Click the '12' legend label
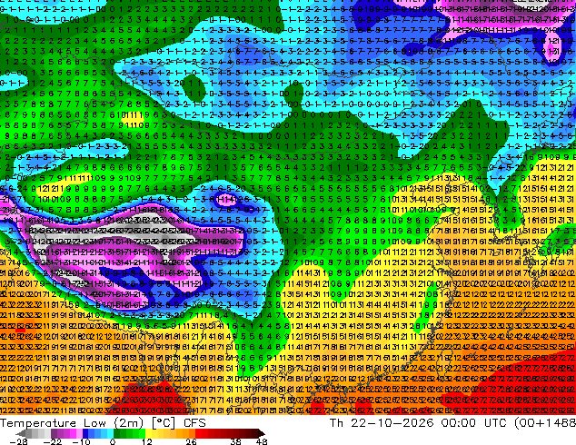The width and height of the screenshot is (576, 445). 147,441
